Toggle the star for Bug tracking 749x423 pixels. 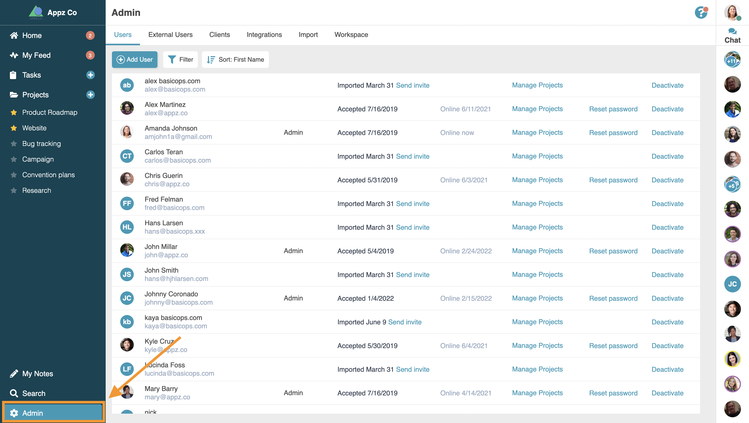coord(14,144)
